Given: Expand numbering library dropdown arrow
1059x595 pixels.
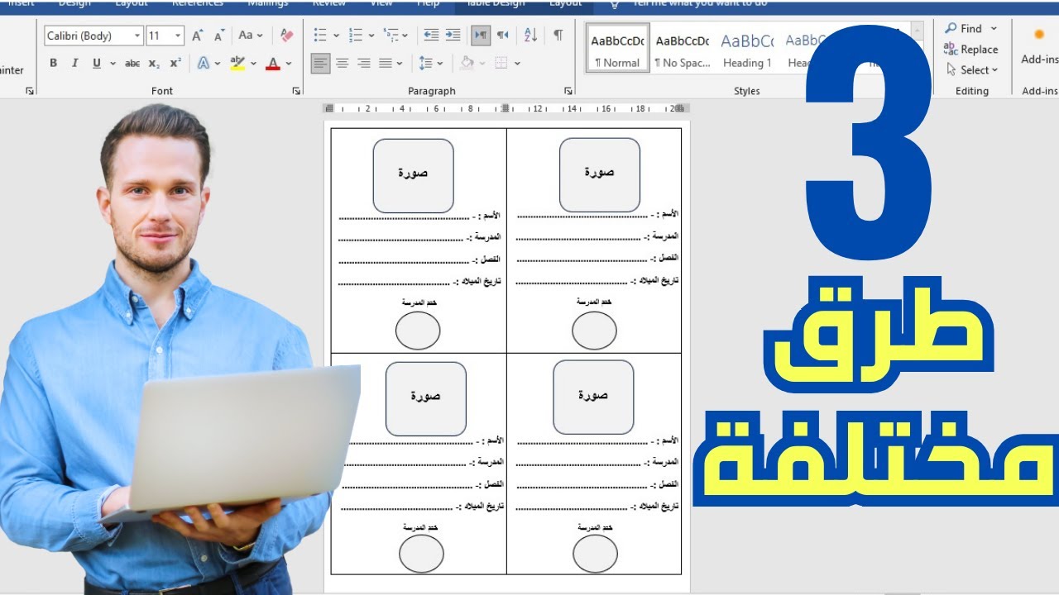Looking at the screenshot, I should click(371, 36).
